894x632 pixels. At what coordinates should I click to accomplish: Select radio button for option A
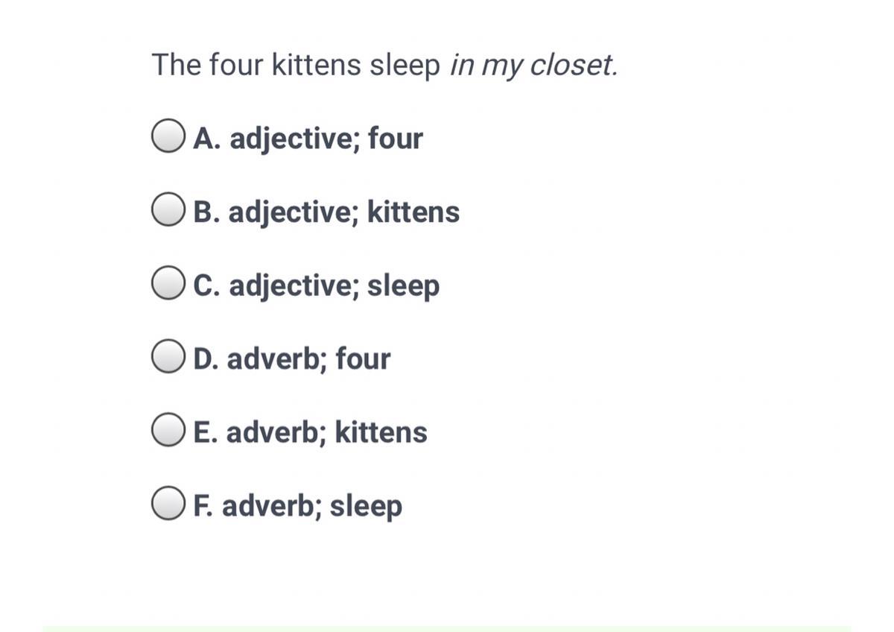[168, 136]
